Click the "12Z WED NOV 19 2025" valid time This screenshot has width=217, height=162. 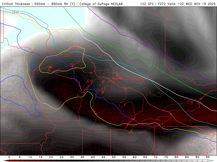click(197, 4)
